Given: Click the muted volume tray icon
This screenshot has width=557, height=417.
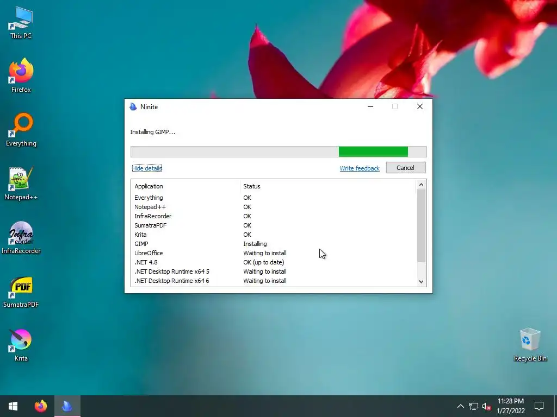Looking at the screenshot, I should (486, 406).
